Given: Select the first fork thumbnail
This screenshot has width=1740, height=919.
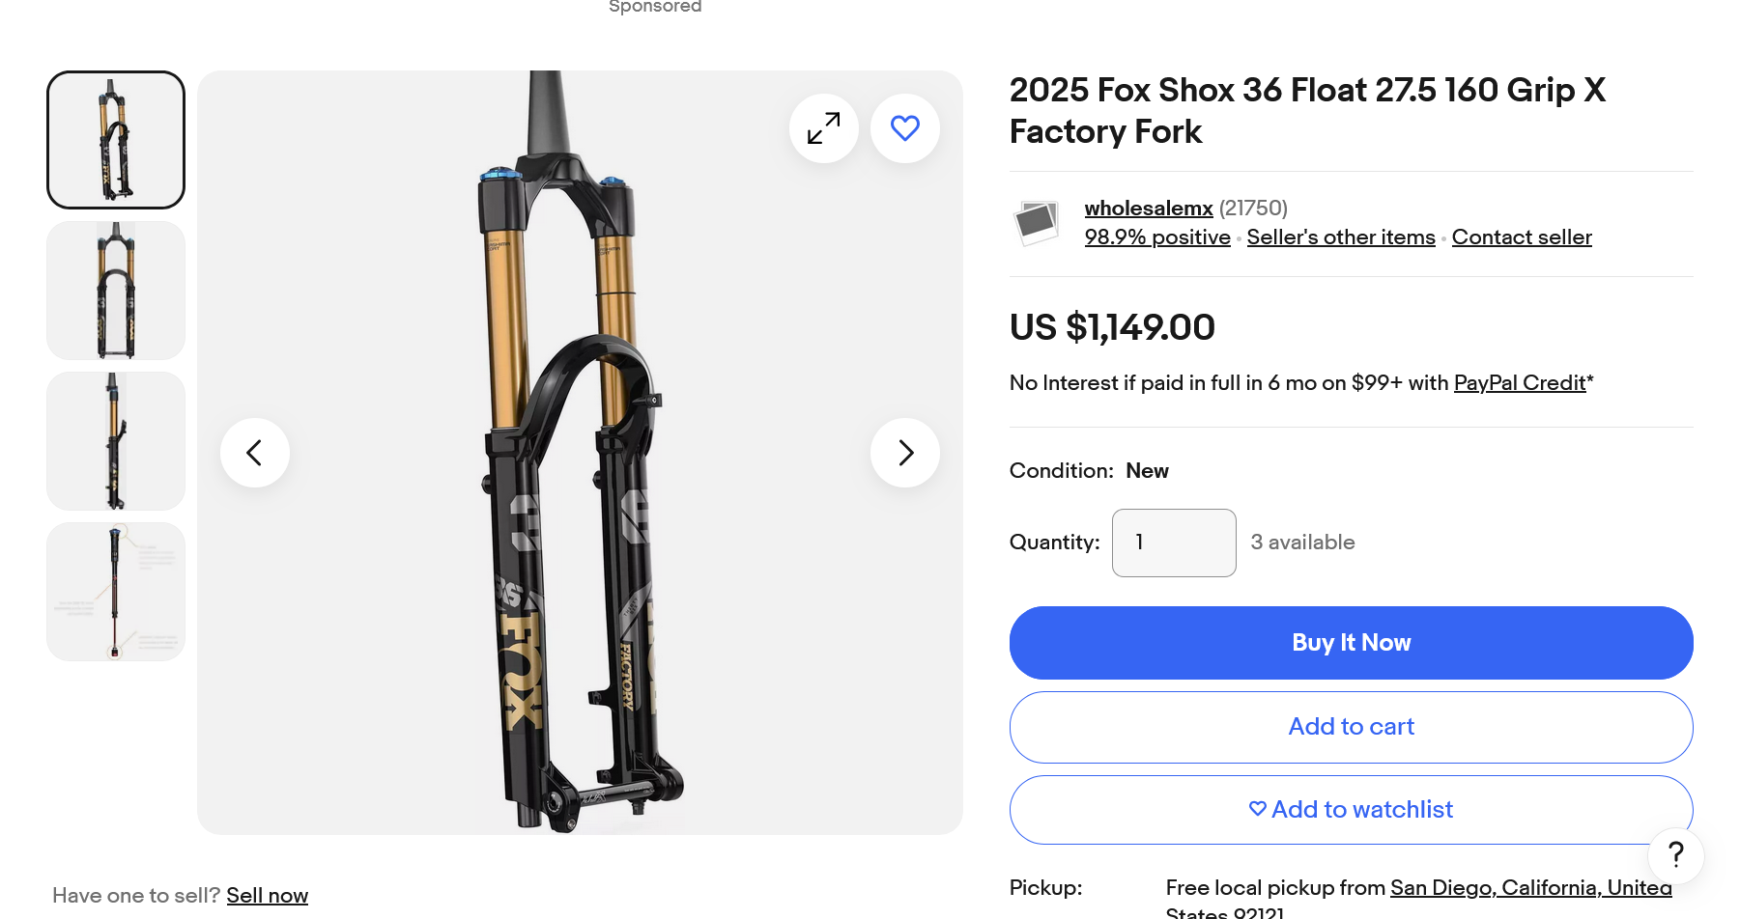Looking at the screenshot, I should (116, 140).
